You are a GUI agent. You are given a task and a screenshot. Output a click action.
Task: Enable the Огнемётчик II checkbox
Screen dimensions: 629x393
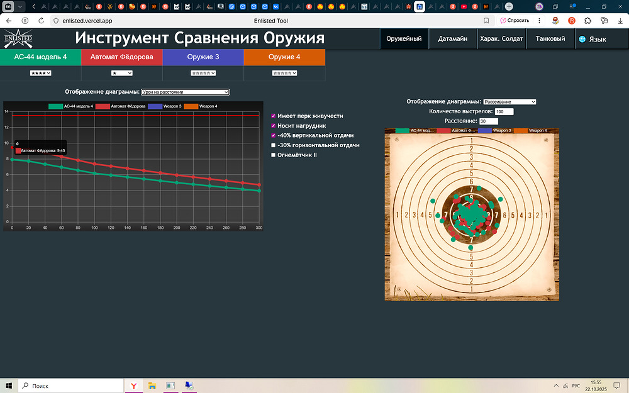(273, 155)
